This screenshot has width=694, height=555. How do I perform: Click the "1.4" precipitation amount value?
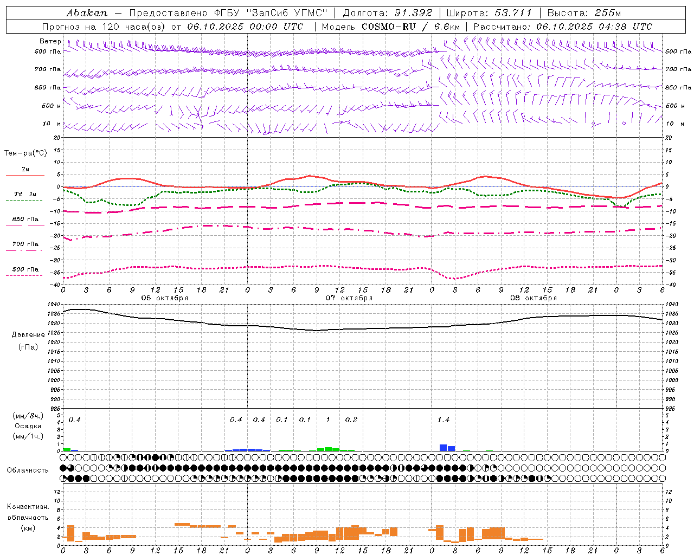click(444, 420)
